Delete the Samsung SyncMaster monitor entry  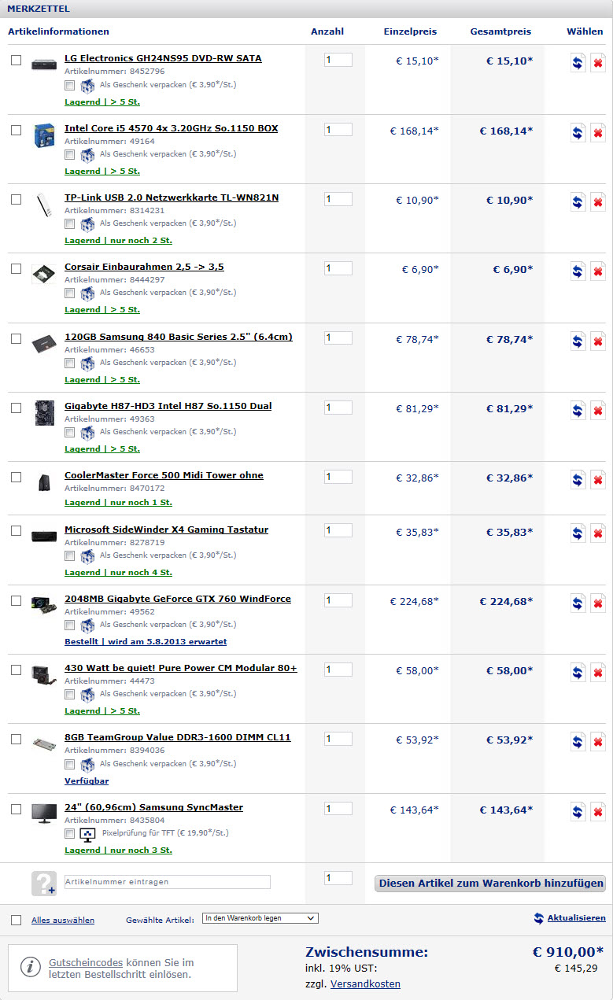pos(598,812)
